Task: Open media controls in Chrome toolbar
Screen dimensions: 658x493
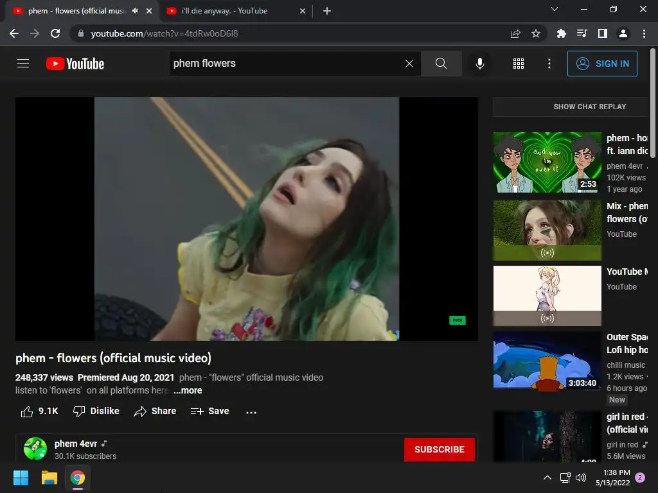Action: tap(582, 33)
